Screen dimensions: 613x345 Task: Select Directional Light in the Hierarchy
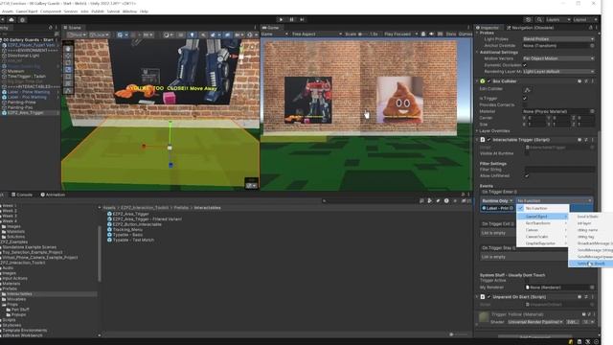click(23, 56)
